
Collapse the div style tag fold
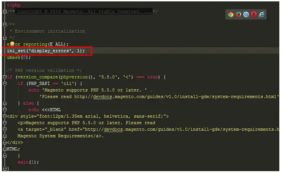5,116
